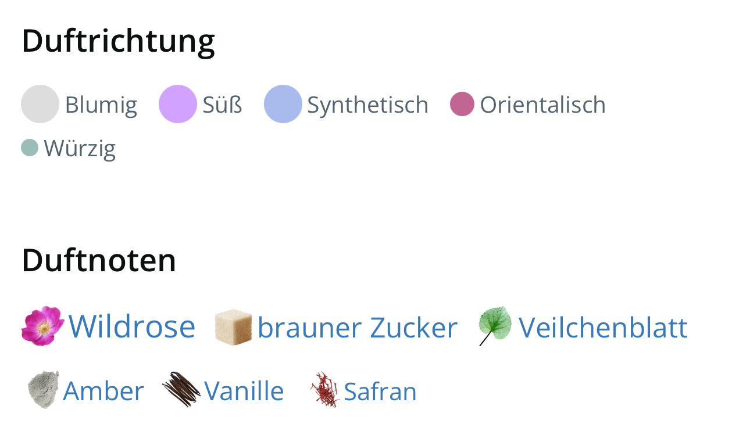This screenshot has height=442, width=750.
Task: Select the Vanille note link
Action: pos(244,391)
